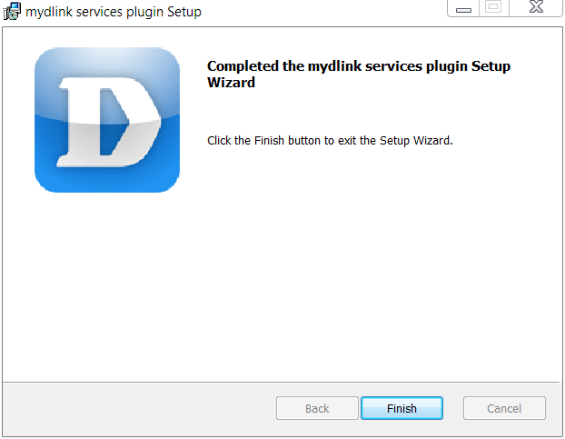Click the installer icon in title bar

12,11
